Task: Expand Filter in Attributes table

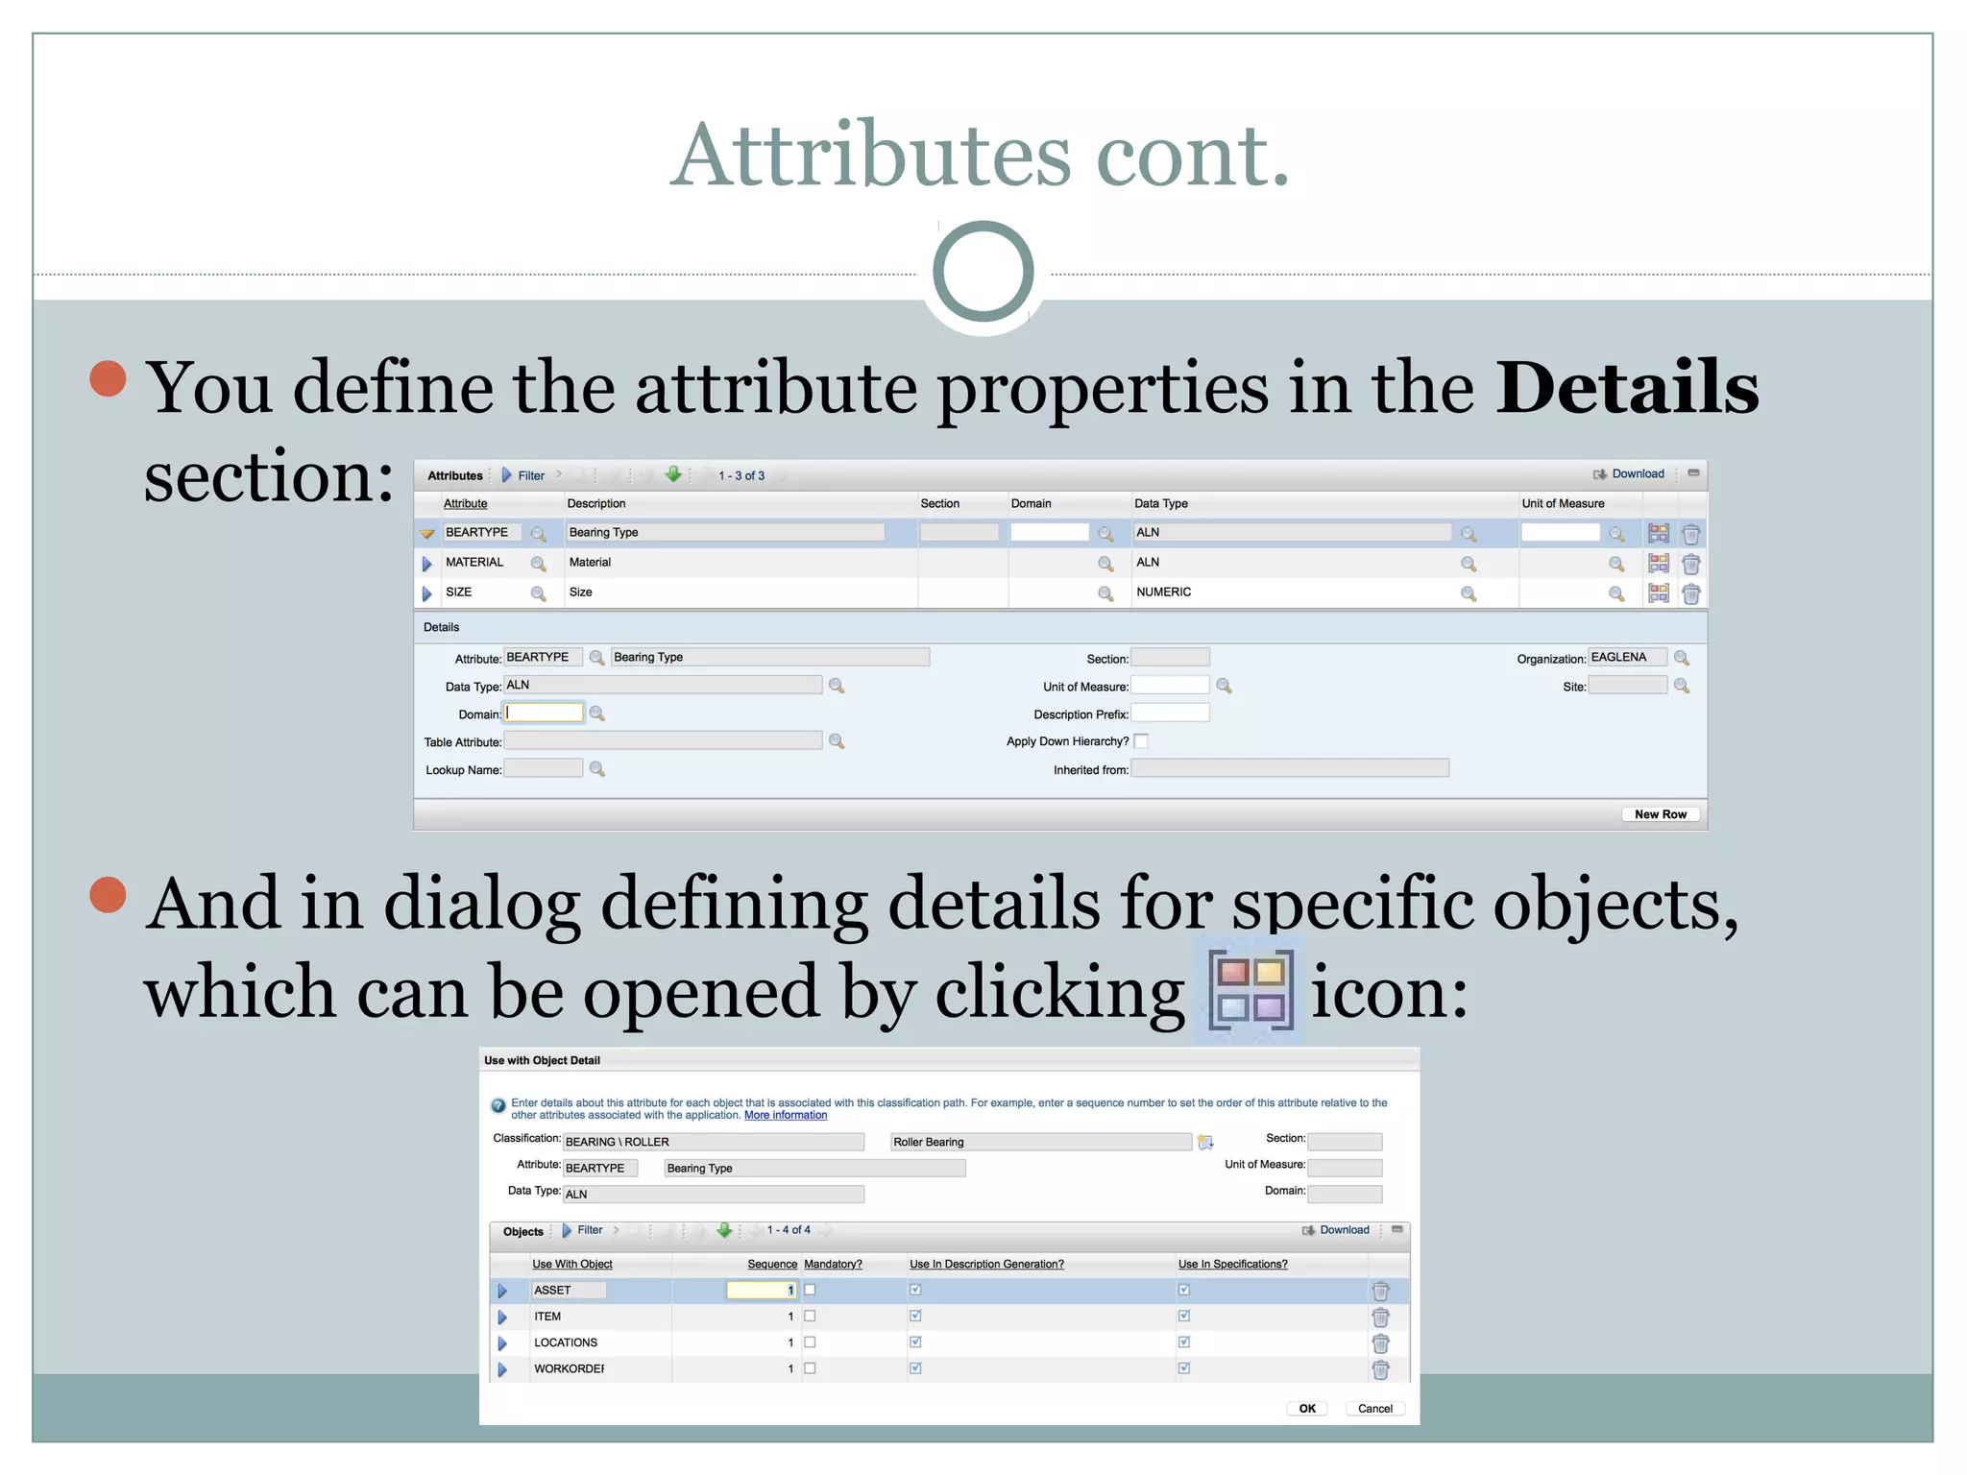Action: pos(523,475)
